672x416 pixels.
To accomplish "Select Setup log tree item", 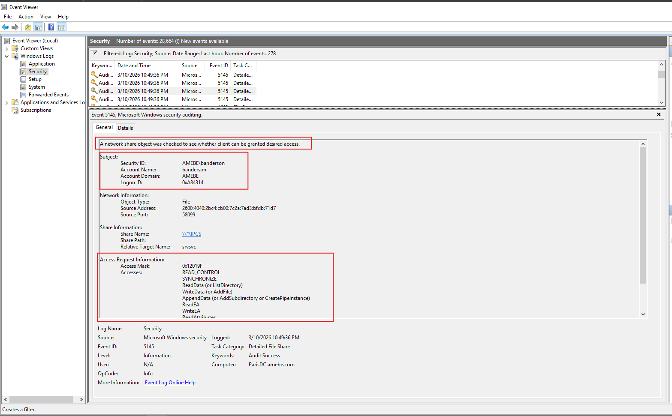I will (35, 79).
